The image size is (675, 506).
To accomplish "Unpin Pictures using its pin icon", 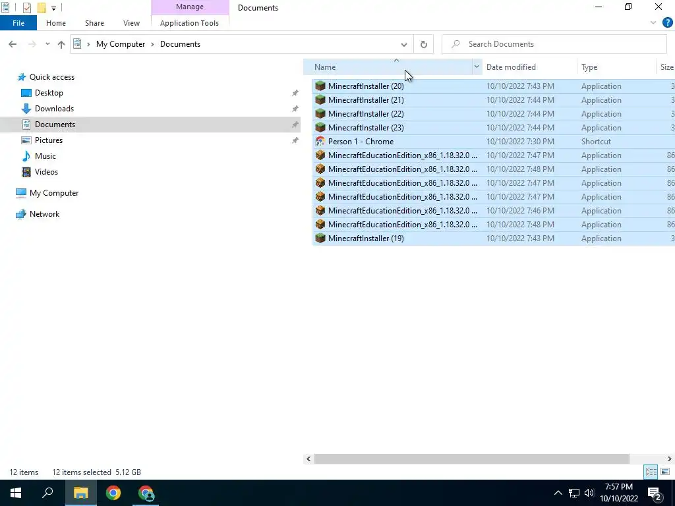I will (x=295, y=140).
